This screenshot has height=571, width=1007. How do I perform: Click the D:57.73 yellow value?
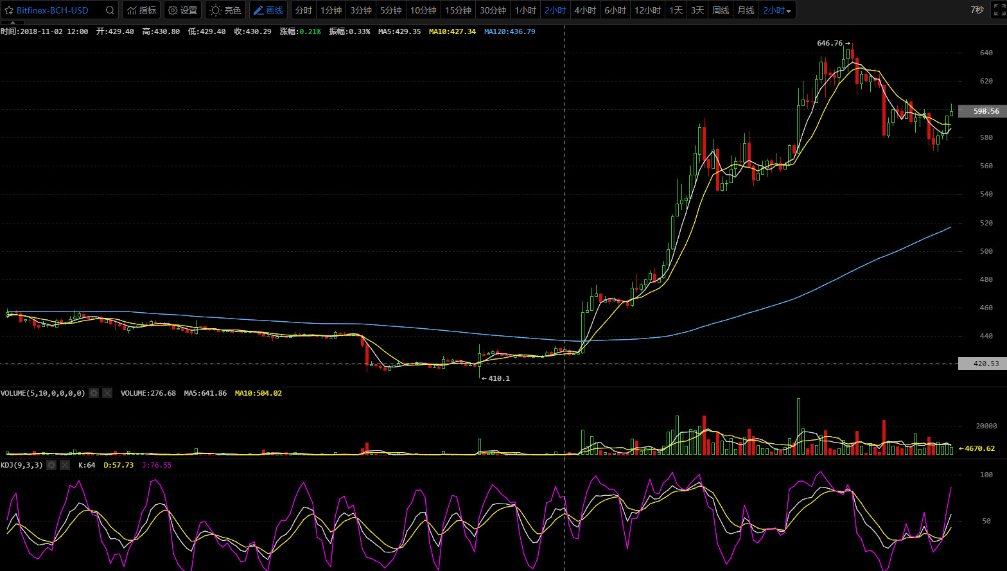pyautogui.click(x=118, y=465)
